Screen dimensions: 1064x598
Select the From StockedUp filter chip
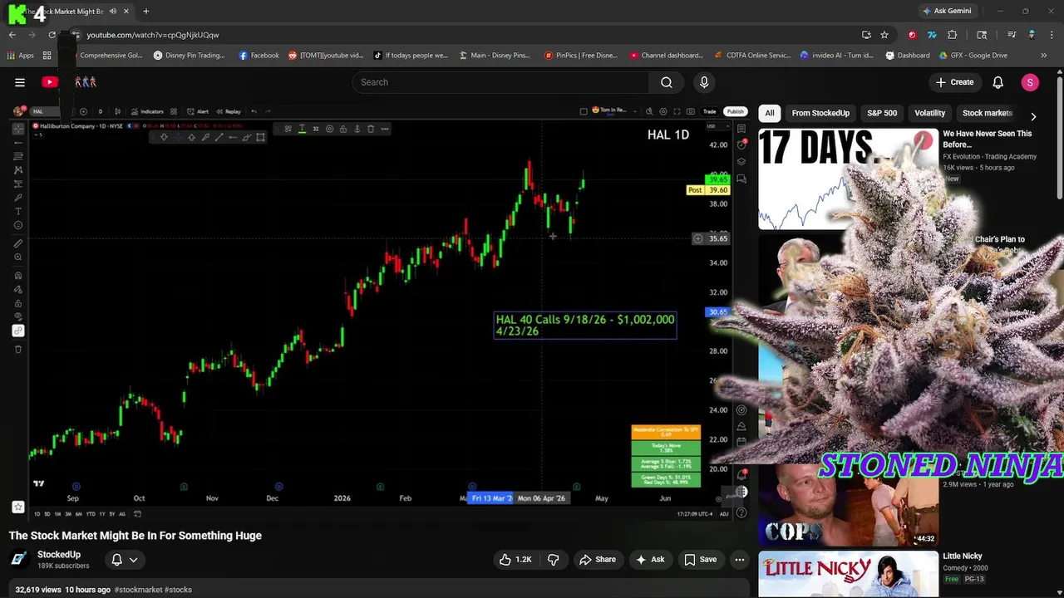(820, 113)
